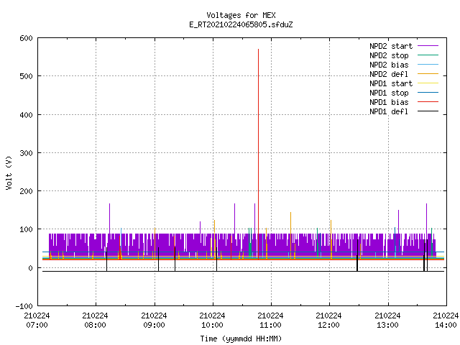This screenshot has width=460, height=345.
Task: Click the light blue NPD2 bias legend line
Action: 428,65
